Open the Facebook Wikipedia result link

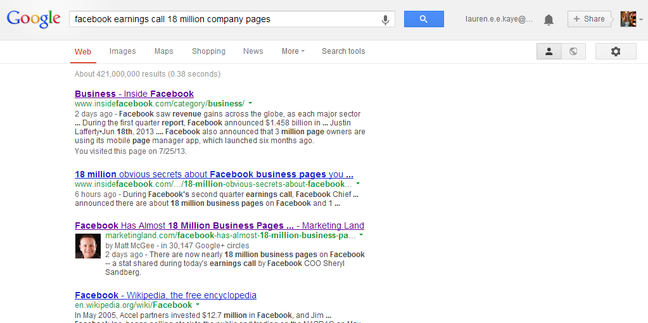point(166,295)
